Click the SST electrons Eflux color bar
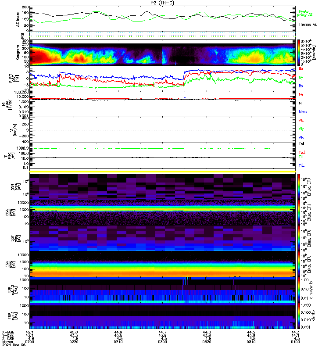Screen dimensions: 329x351 pyautogui.click(x=299, y=238)
